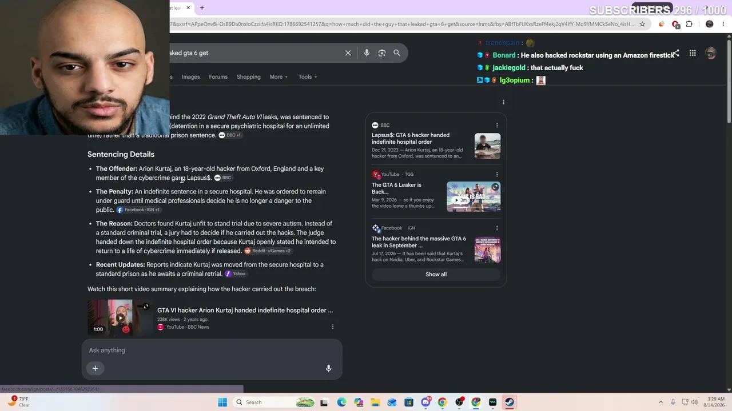Click the Facebook IGN +1 source chip

click(x=138, y=210)
